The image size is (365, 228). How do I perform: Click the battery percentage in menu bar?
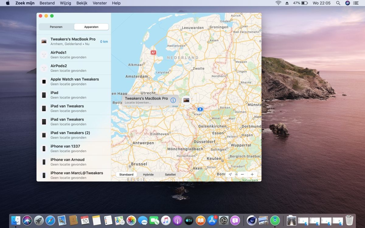pyautogui.click(x=297, y=3)
